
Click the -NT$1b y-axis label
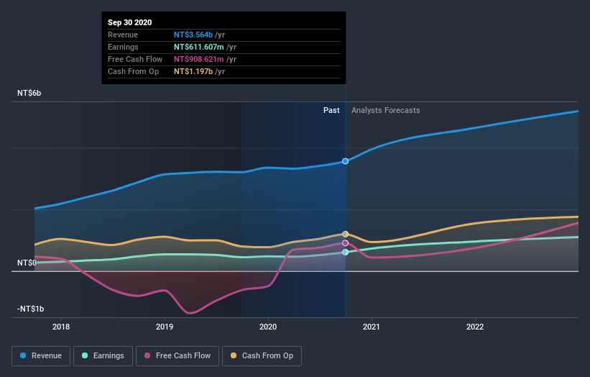30,309
